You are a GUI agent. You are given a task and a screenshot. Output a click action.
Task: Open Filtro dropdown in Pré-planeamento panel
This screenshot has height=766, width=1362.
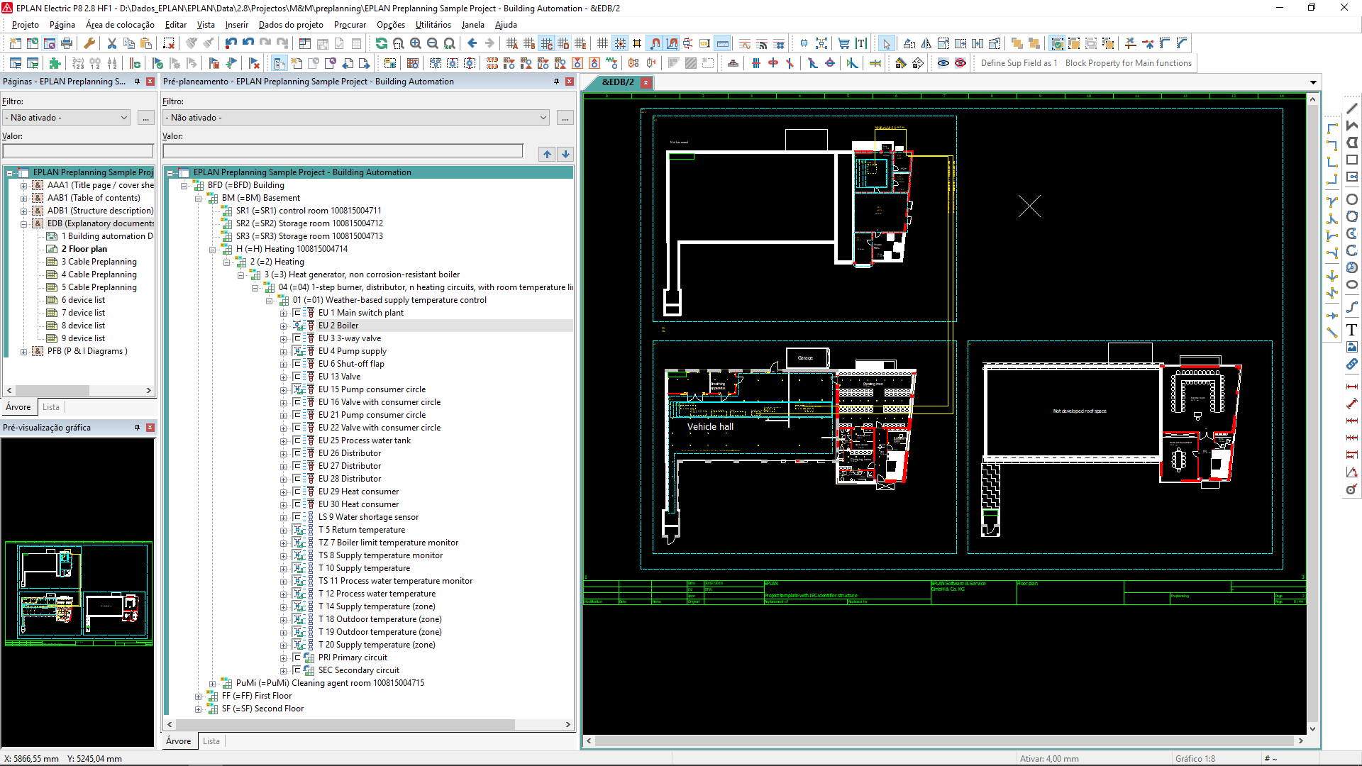point(356,118)
